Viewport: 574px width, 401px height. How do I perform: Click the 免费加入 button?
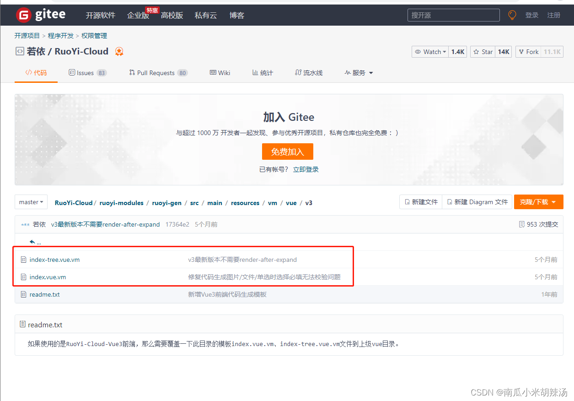(x=287, y=152)
